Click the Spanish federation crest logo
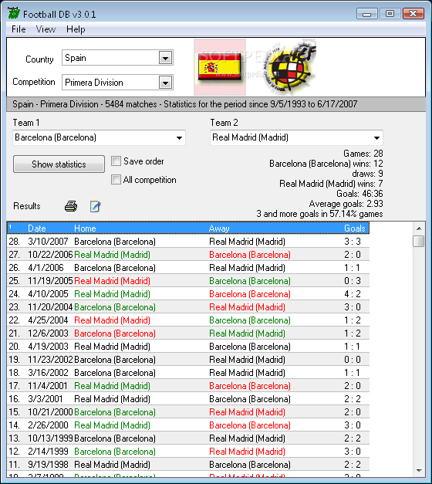432x484 pixels. [x=290, y=67]
